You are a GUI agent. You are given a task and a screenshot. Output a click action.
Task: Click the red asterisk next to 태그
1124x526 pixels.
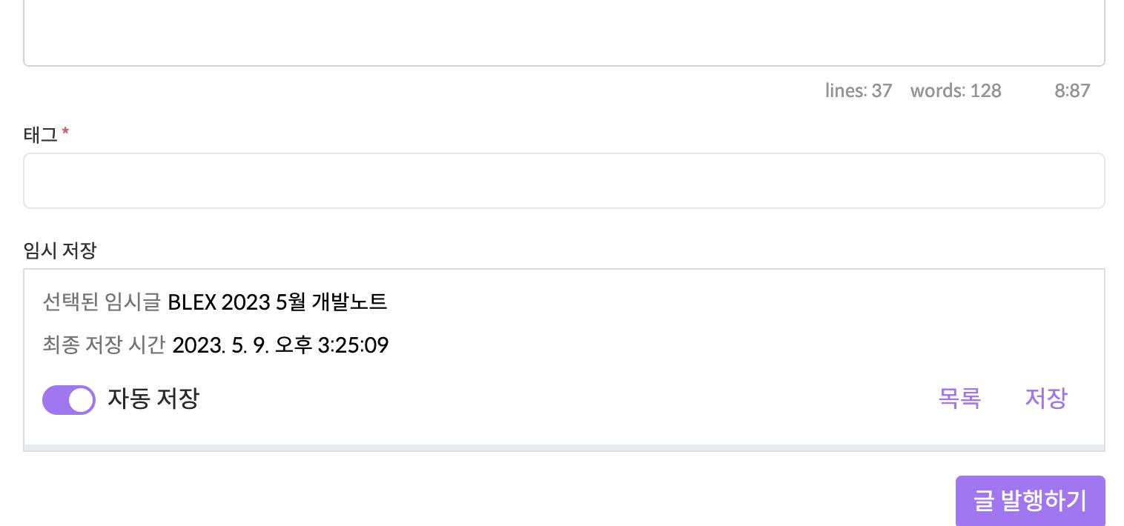[x=65, y=132]
